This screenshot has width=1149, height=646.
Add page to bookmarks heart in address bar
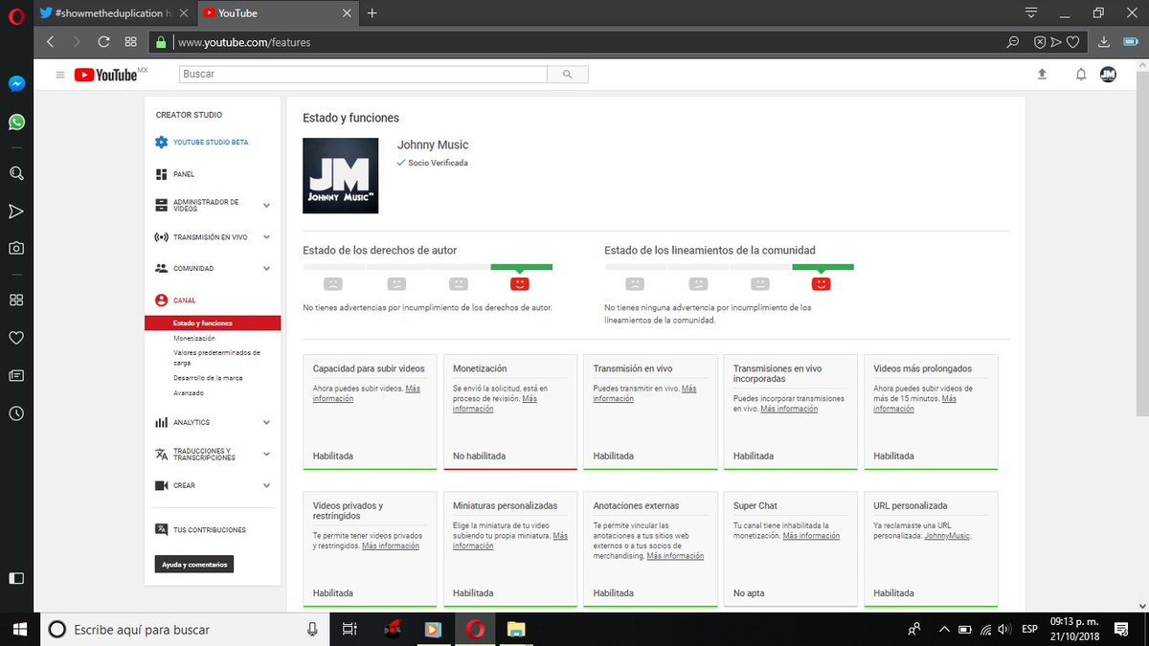pyautogui.click(x=1073, y=42)
